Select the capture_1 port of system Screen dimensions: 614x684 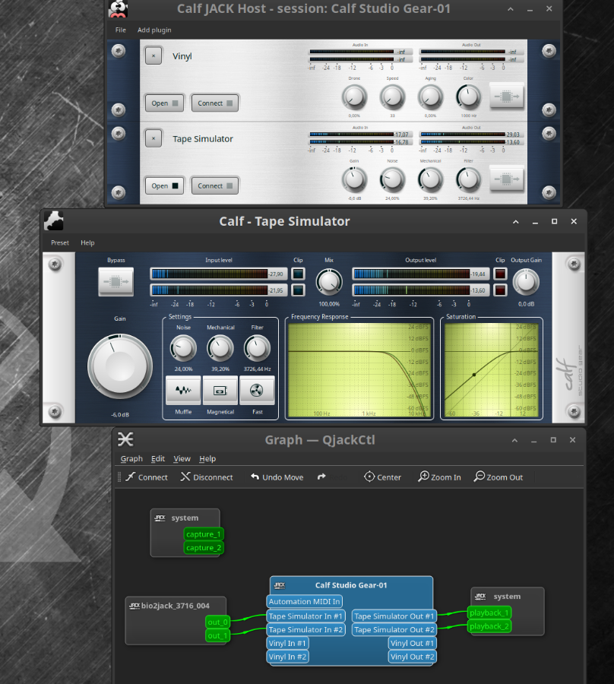tap(204, 534)
